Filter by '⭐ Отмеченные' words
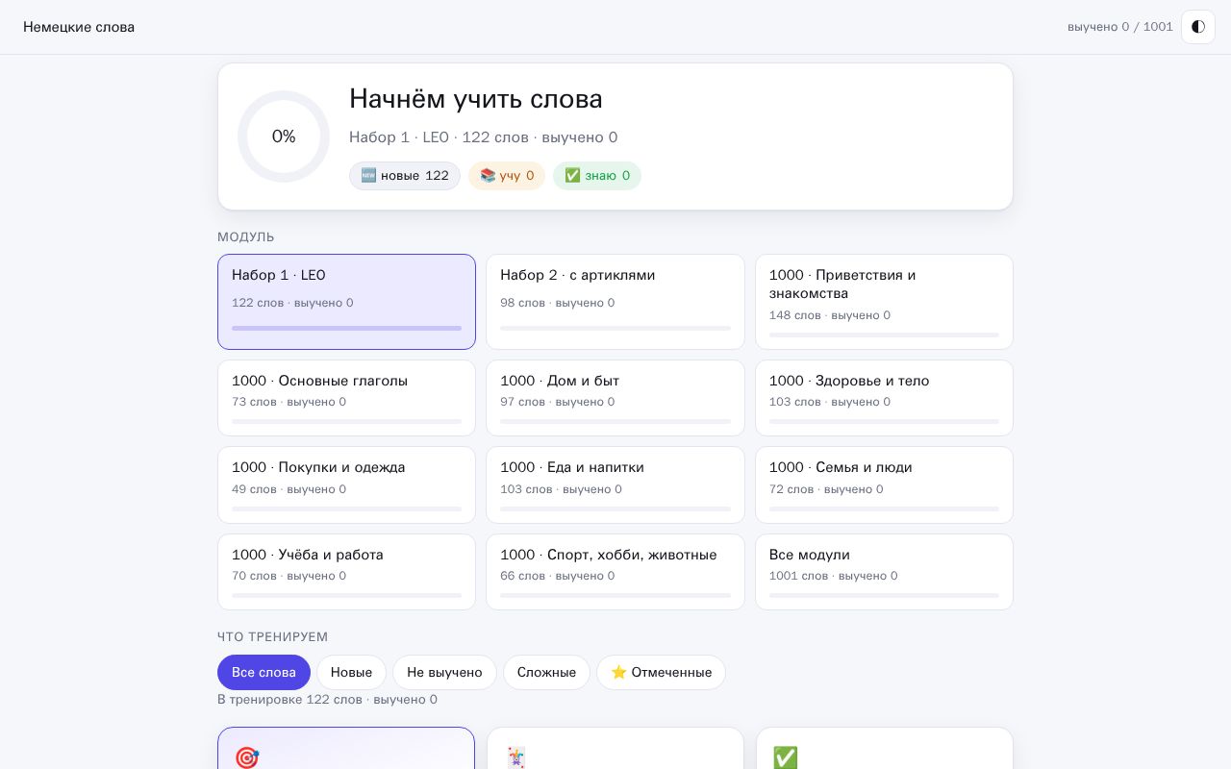The height and width of the screenshot is (769, 1231). tap(661, 672)
